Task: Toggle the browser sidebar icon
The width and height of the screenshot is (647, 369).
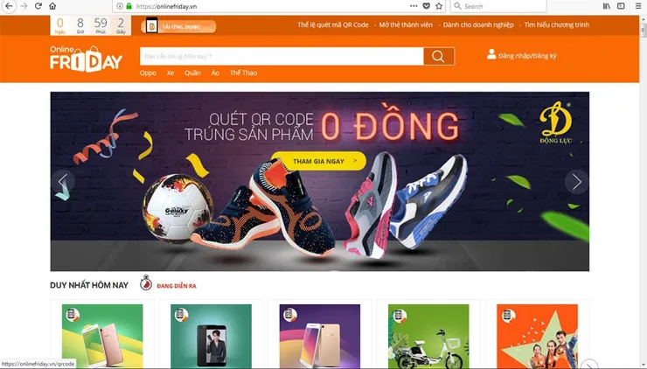Action: click(x=621, y=6)
